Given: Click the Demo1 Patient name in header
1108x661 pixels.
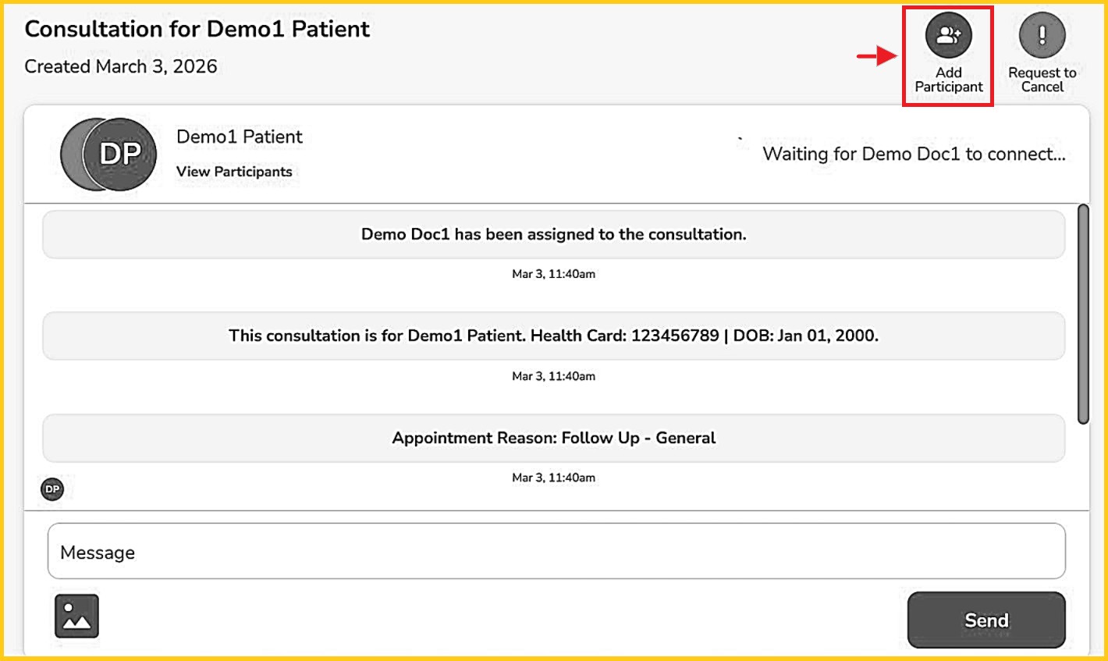Looking at the screenshot, I should pyautogui.click(x=239, y=137).
